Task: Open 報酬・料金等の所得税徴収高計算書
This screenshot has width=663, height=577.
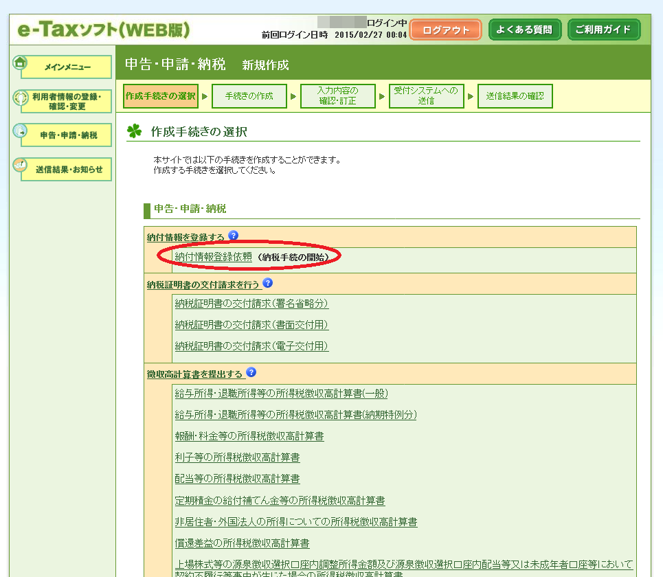Action: [x=249, y=436]
